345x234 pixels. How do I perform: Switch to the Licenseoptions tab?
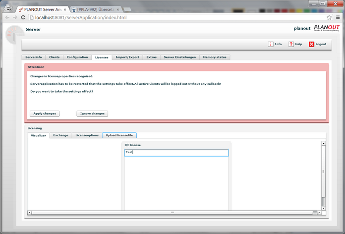pos(87,135)
